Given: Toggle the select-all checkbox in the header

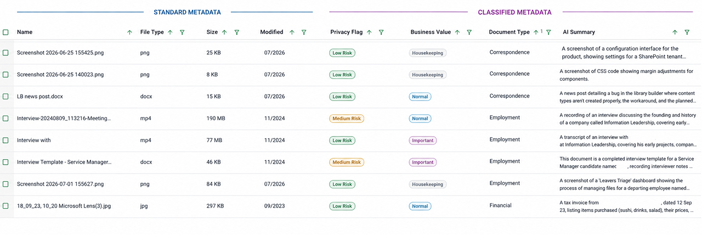Looking at the screenshot, I should (x=5, y=32).
